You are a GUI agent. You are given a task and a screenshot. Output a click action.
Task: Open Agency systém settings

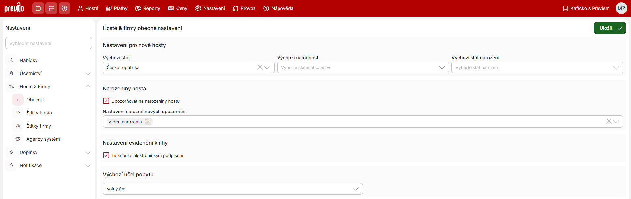coord(43,139)
